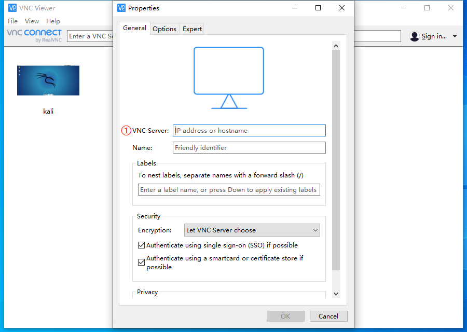Click the VNC Viewer logo in the title bar
Viewport: 467px width, 332px height.
[x=12, y=8]
